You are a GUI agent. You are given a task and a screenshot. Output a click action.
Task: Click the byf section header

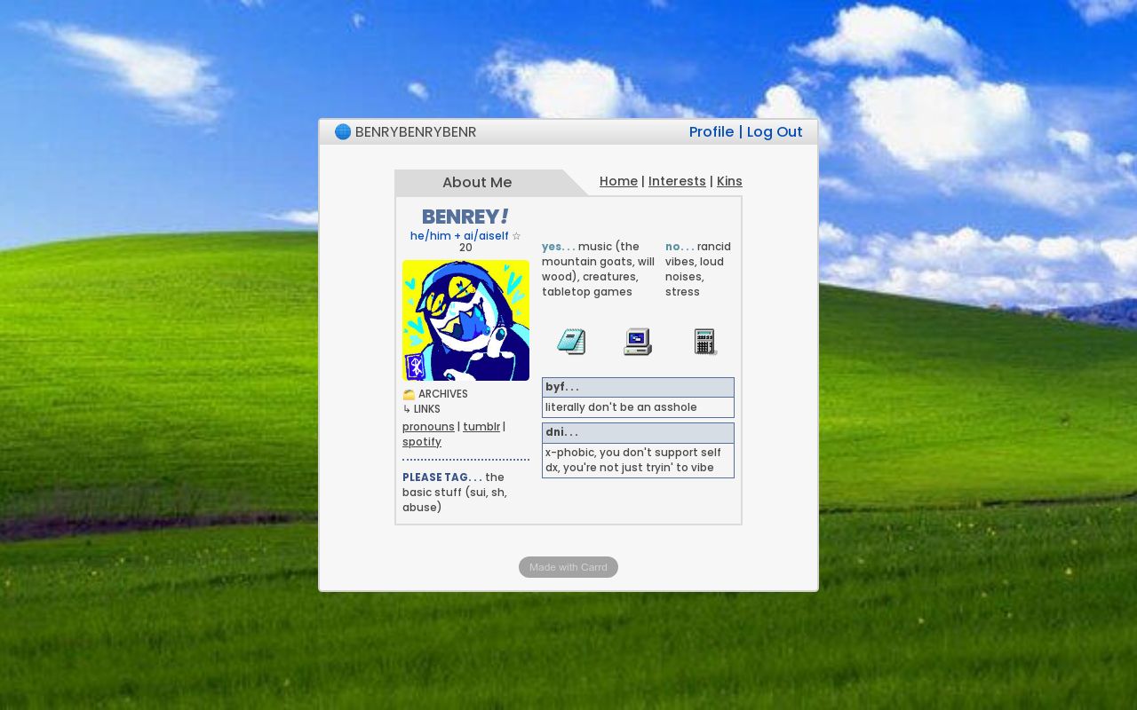[638, 387]
